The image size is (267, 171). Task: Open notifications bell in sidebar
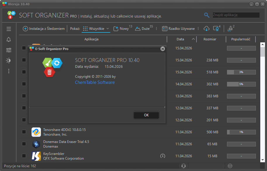[9, 39]
